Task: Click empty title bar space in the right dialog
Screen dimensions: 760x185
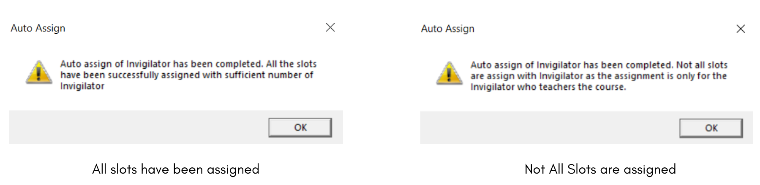Action: click(600, 29)
